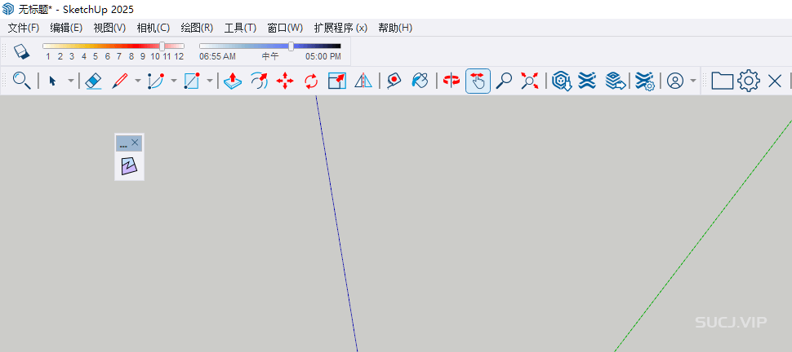
Task: Open the Extension Warehouse icon
Action: [587, 81]
